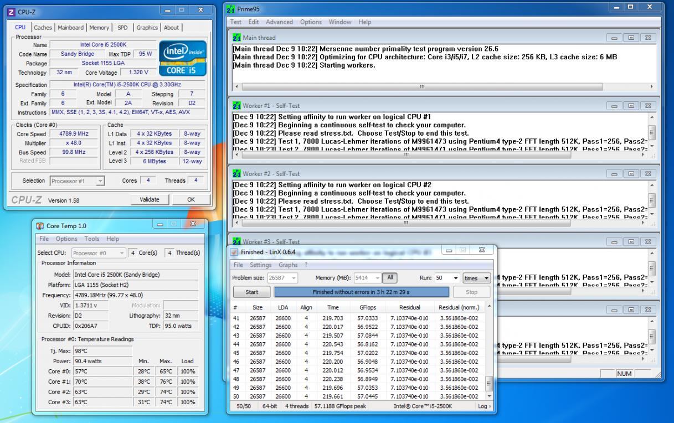Click the Worker #1 horizontal scrollbar
The width and height of the screenshot is (674, 423).
405,155
